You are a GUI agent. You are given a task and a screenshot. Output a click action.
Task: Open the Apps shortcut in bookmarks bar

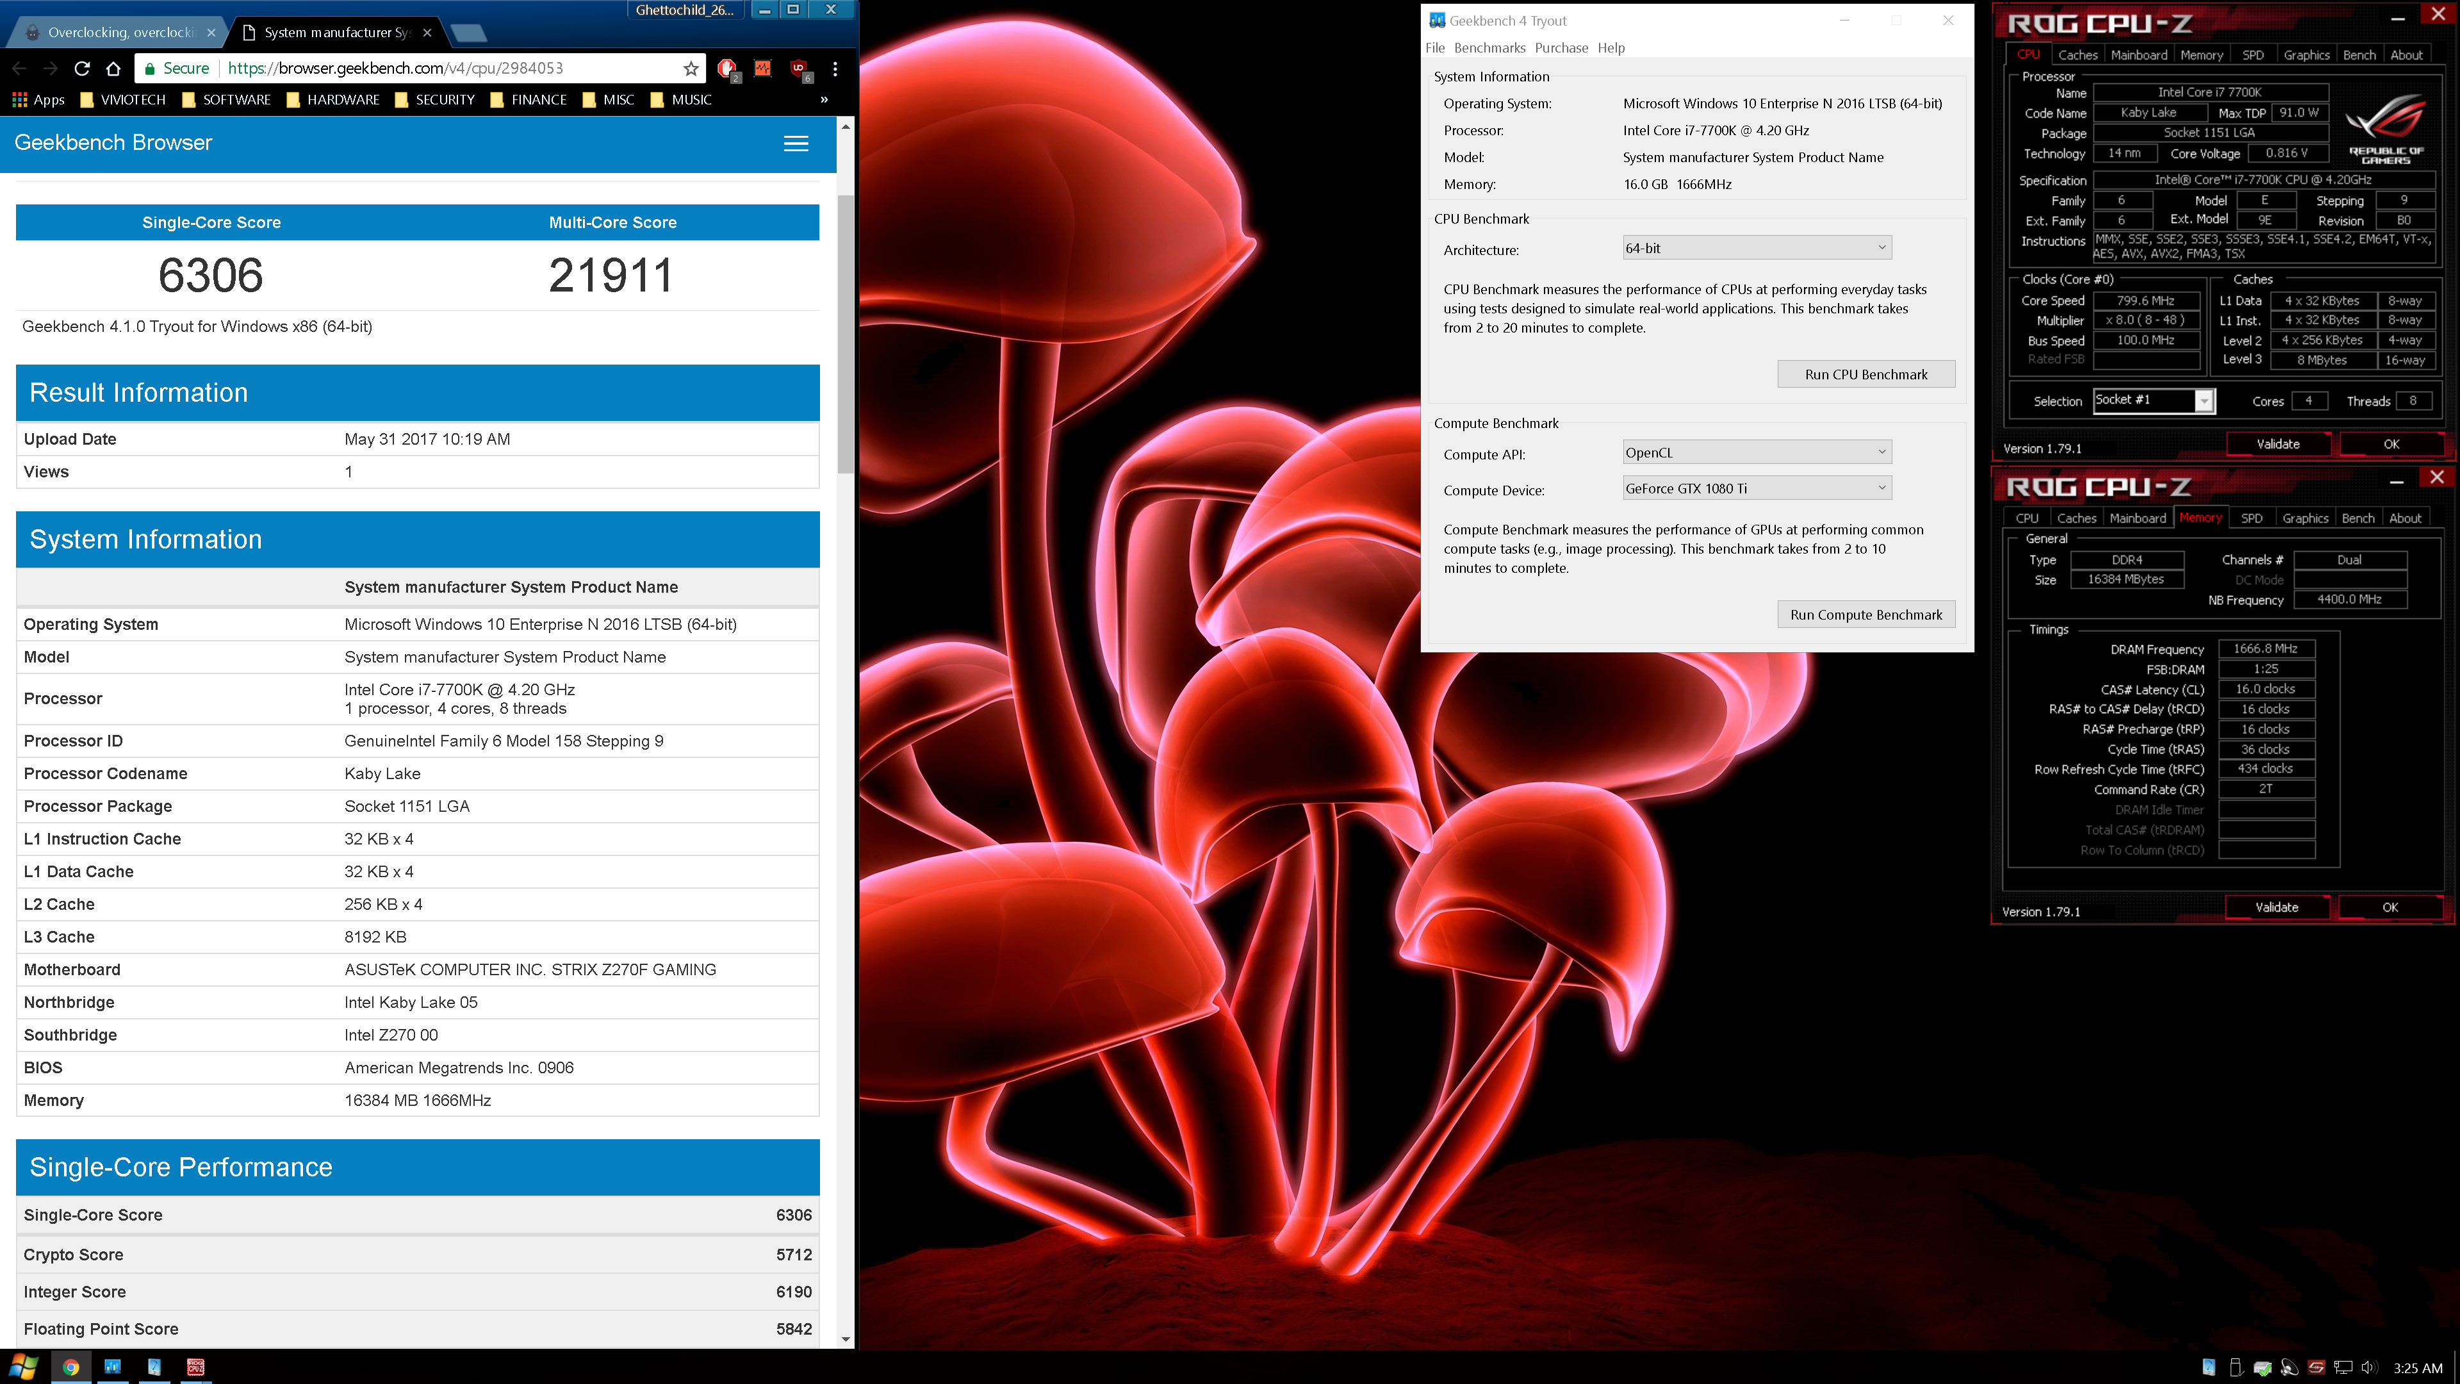(x=38, y=99)
